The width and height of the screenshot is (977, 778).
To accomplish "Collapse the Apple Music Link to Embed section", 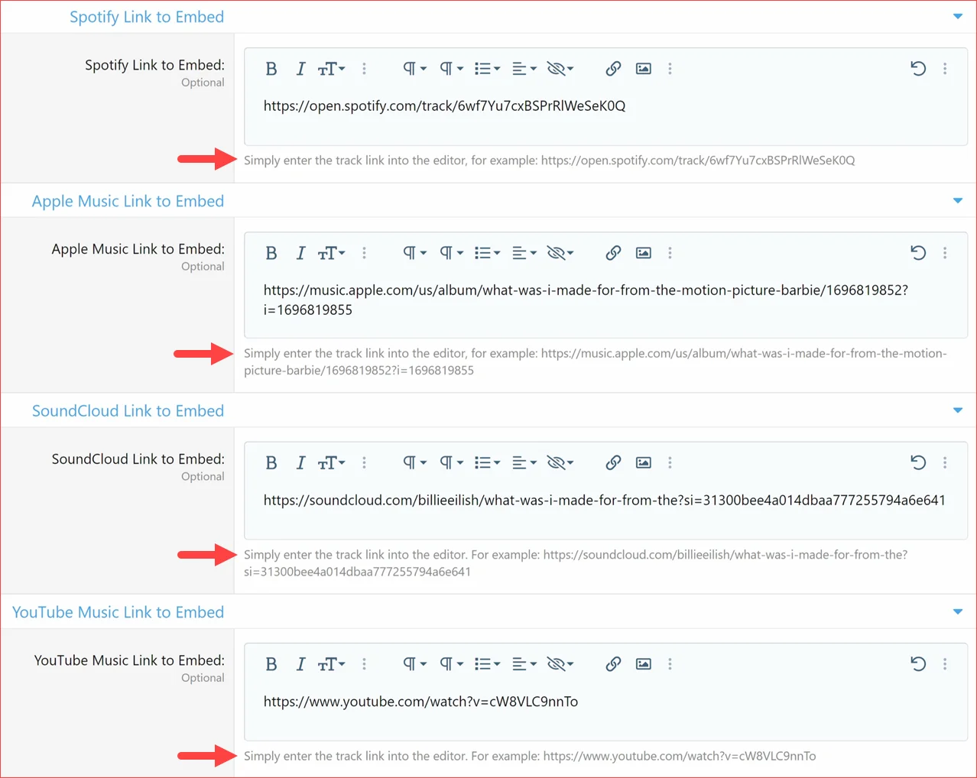I will (958, 200).
